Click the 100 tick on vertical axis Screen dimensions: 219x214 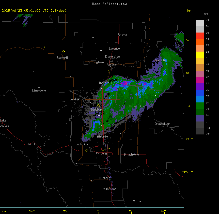(x=186, y=40)
